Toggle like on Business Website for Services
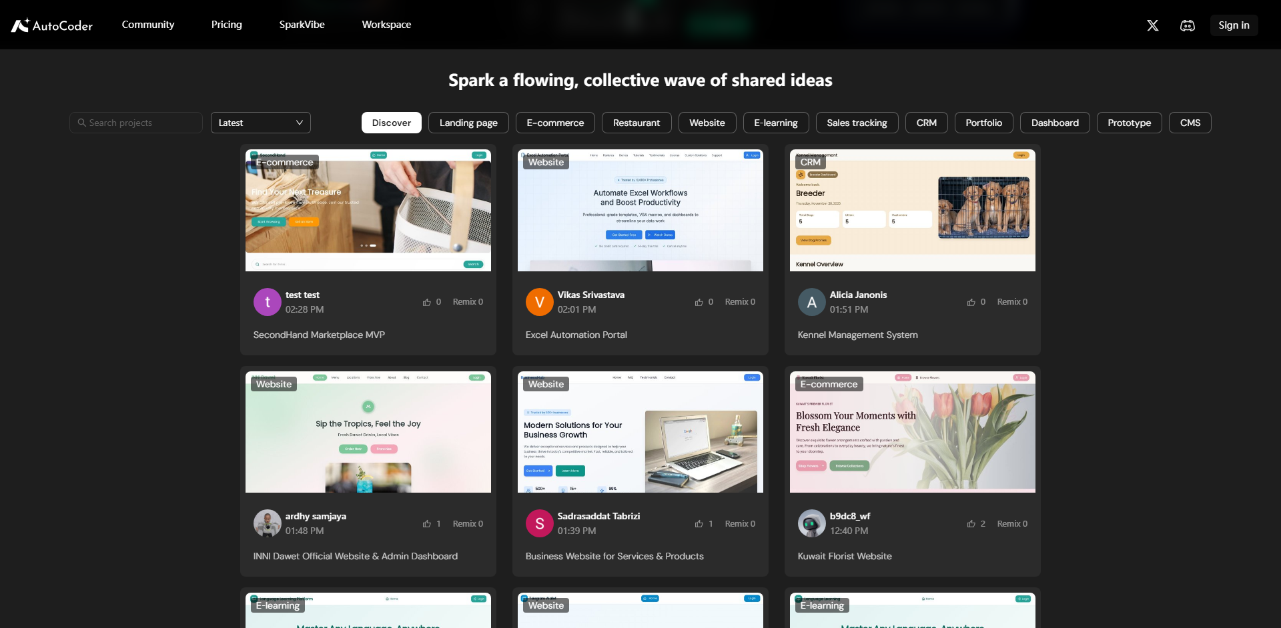 tap(699, 524)
